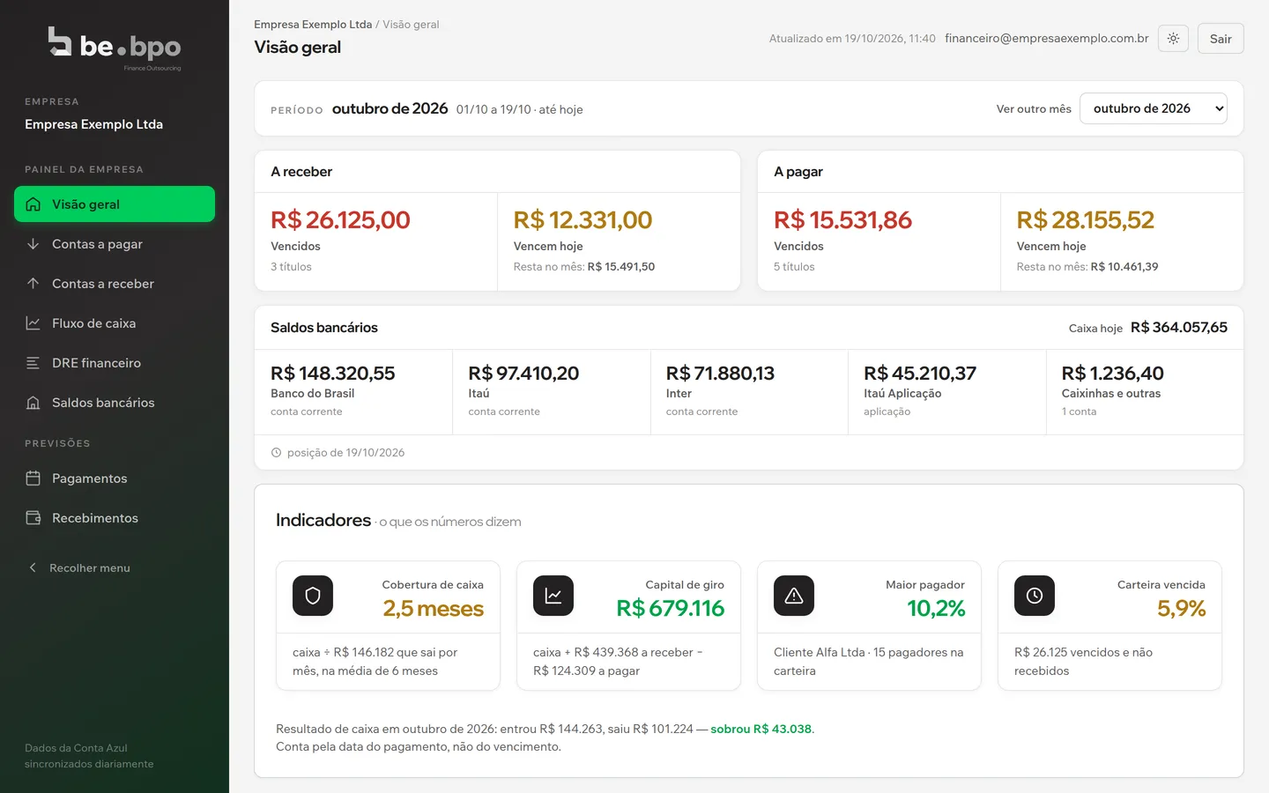Go to Contas a pagar page
This screenshot has width=1269, height=793.
point(115,244)
